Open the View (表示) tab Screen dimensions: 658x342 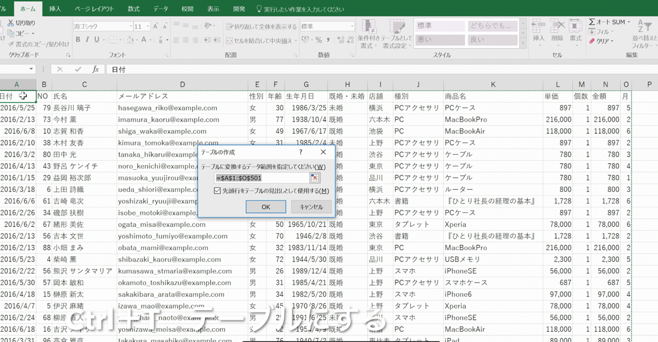tap(213, 9)
